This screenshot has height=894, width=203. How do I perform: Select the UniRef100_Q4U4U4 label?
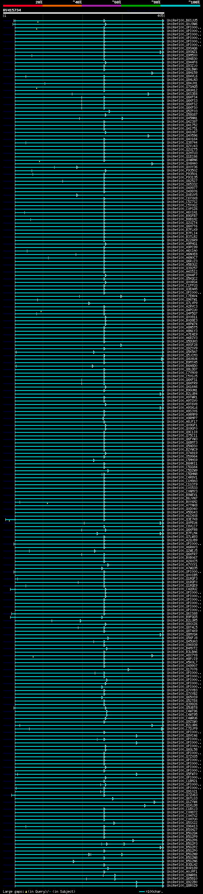pos(182,358)
